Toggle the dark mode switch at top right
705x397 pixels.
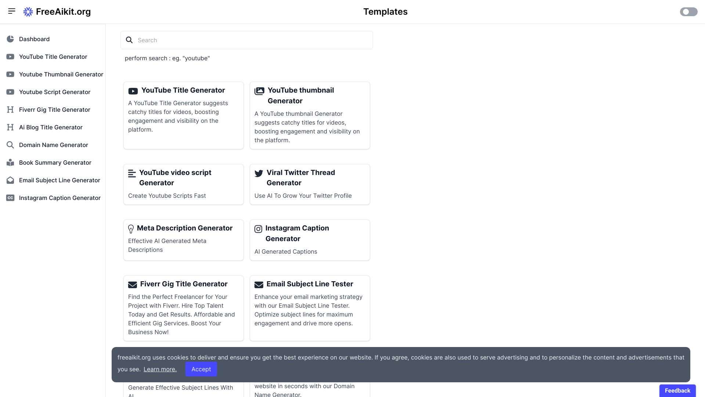(x=688, y=11)
